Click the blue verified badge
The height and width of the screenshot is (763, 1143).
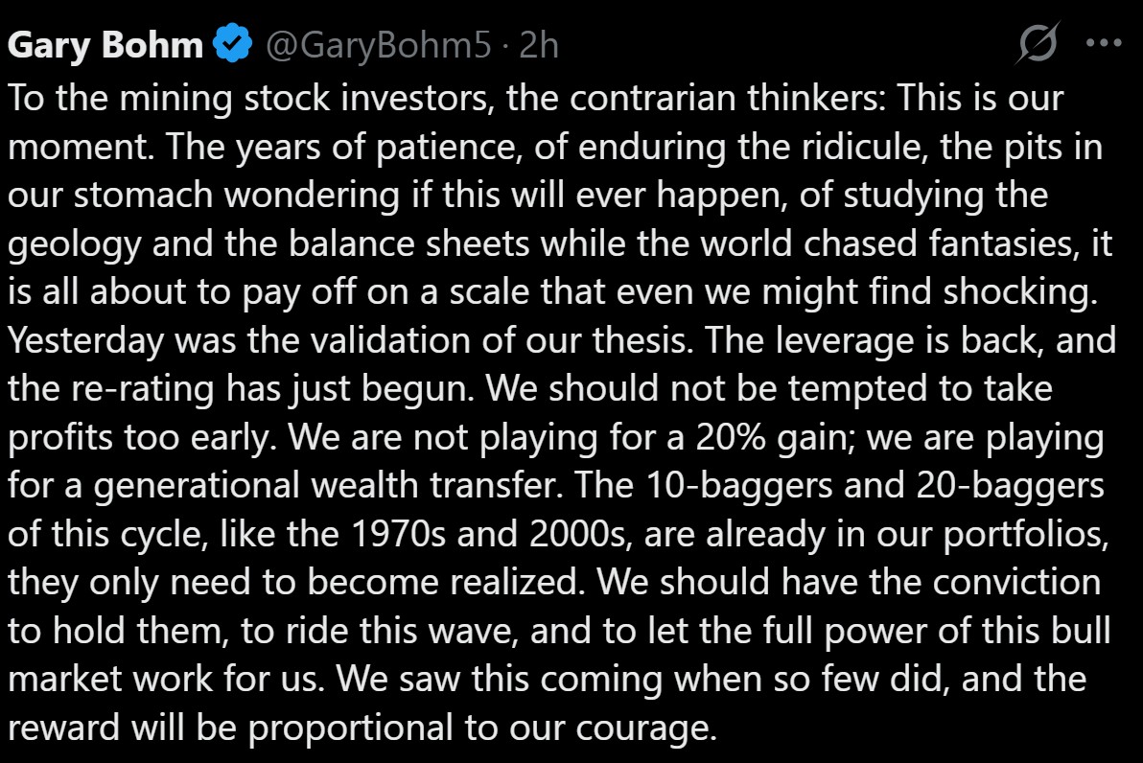tap(232, 45)
